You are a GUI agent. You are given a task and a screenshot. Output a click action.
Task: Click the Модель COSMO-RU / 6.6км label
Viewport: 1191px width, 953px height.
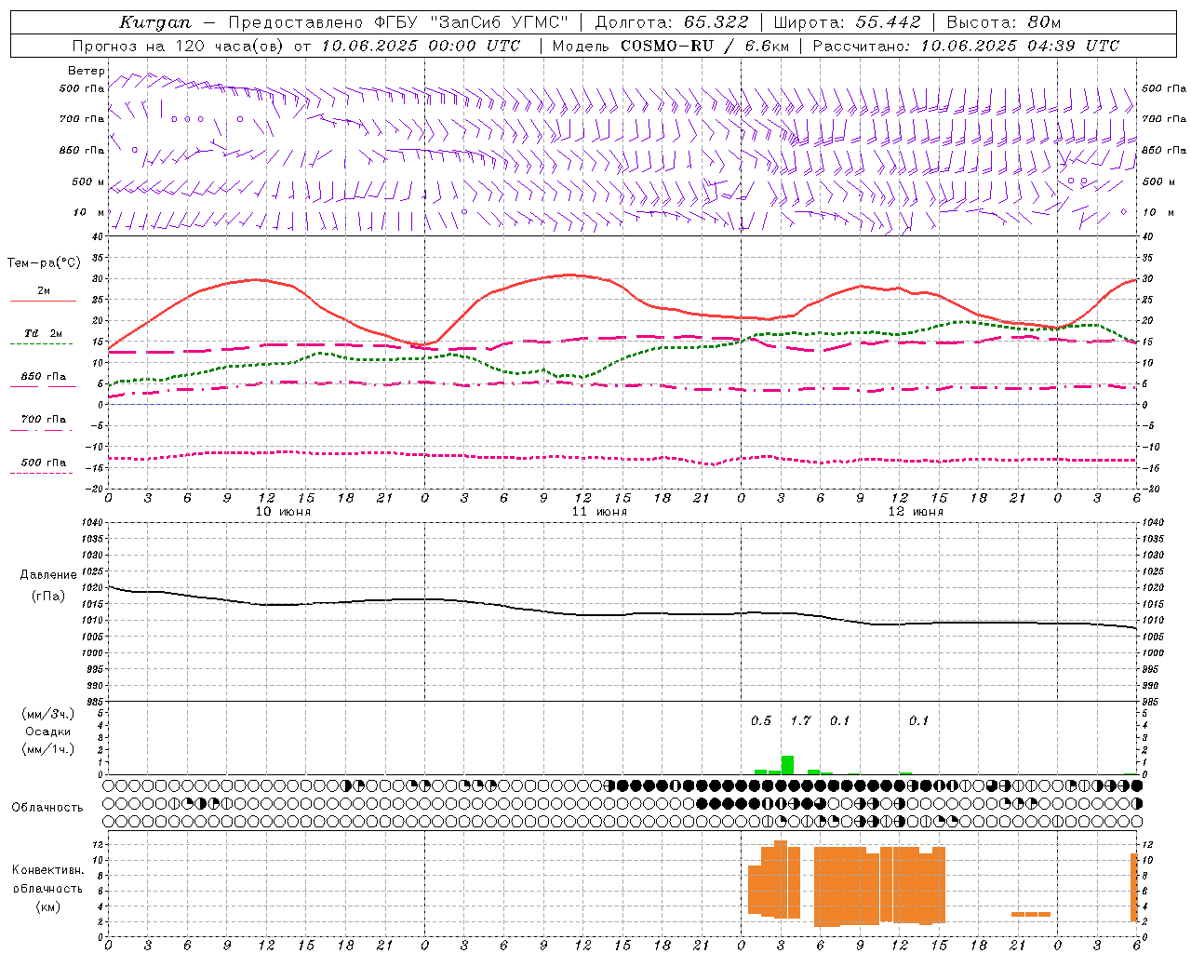(671, 46)
